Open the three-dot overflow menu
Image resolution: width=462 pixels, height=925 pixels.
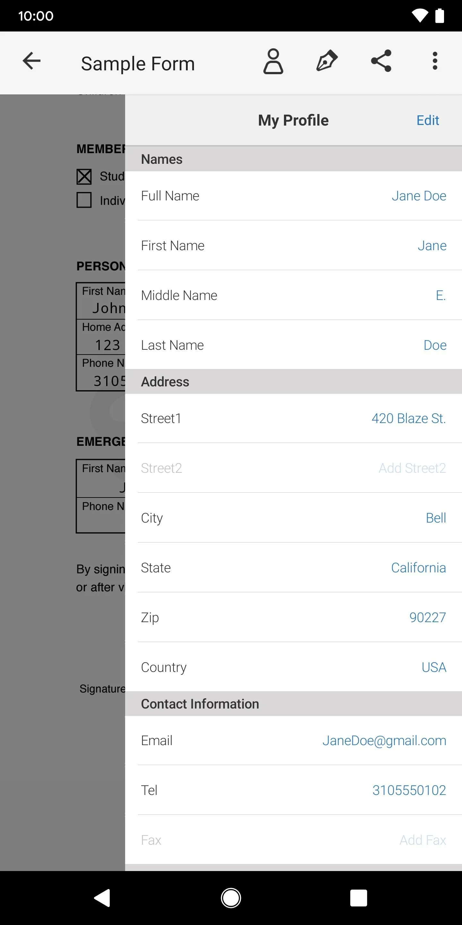pos(435,61)
